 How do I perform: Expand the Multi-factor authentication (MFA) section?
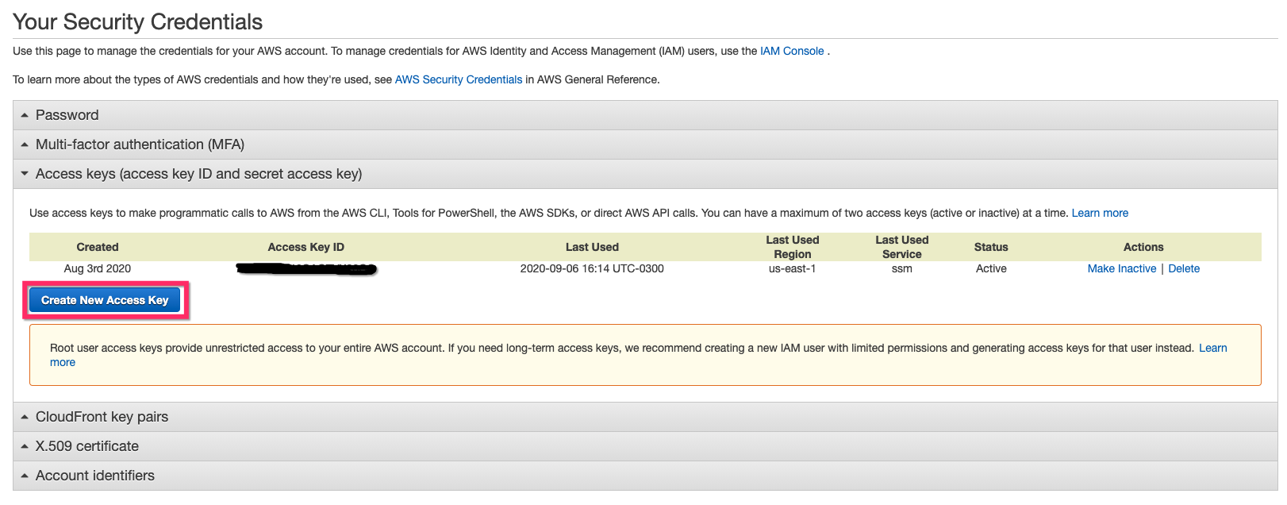pos(645,145)
